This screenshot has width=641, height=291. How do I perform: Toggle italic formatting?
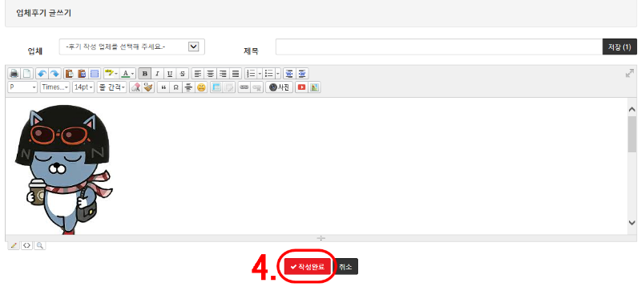[x=157, y=74]
